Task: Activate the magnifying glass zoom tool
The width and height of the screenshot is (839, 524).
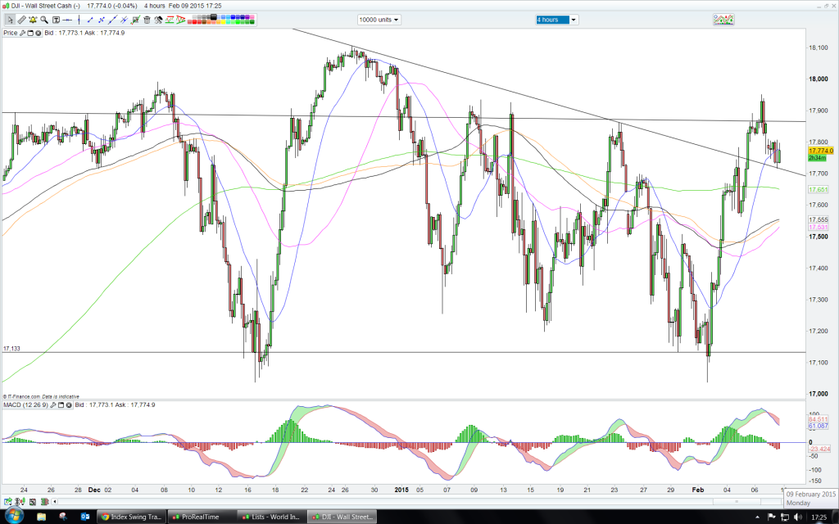Action: pyautogui.click(x=44, y=20)
